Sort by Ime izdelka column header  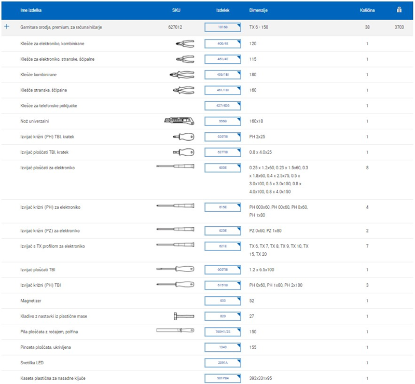[x=31, y=10]
